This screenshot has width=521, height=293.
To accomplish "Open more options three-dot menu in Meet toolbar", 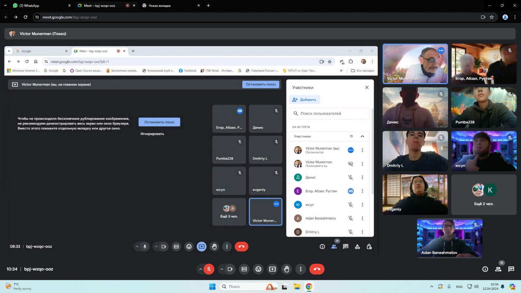I will (301, 269).
